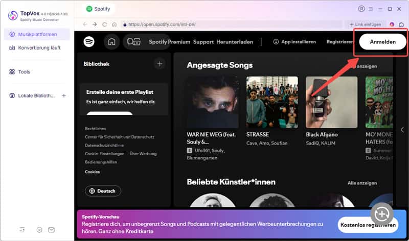Click the Spotify home button
The height and width of the screenshot is (241, 409).
click(111, 42)
